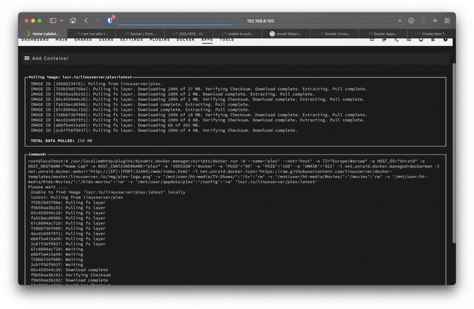Open the Unraid system info monitor icon
This screenshot has height=309, width=474.
coord(421,40)
